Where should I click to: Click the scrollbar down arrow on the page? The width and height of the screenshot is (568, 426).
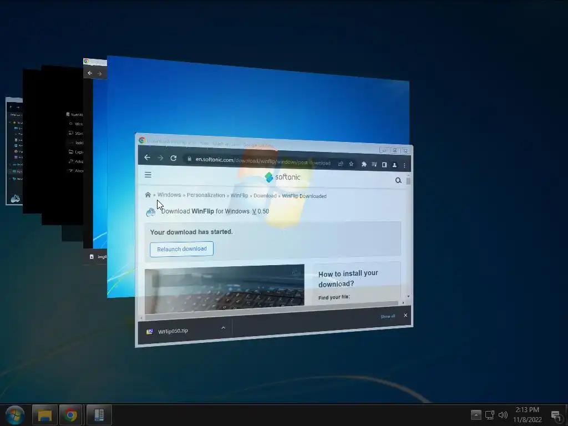(408, 296)
